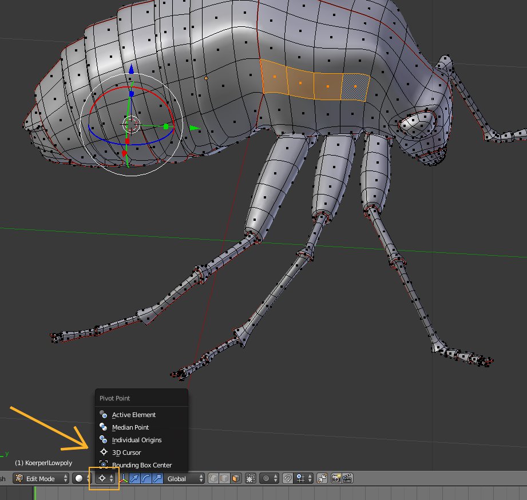Viewport: 527px width, 500px height.
Task: Switch to vertex select mode
Action: coord(213,478)
